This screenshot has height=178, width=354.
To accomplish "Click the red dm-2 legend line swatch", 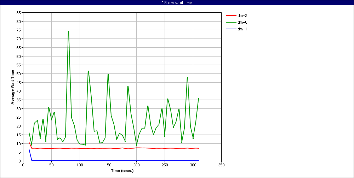I will pos(230,16).
